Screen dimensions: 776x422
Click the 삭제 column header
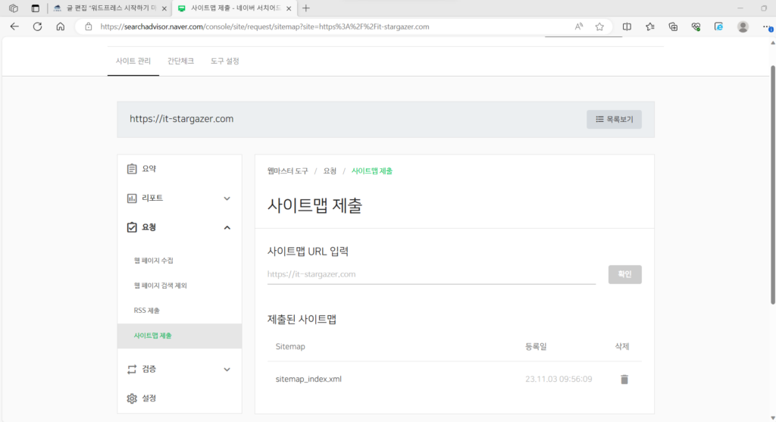[x=621, y=347]
